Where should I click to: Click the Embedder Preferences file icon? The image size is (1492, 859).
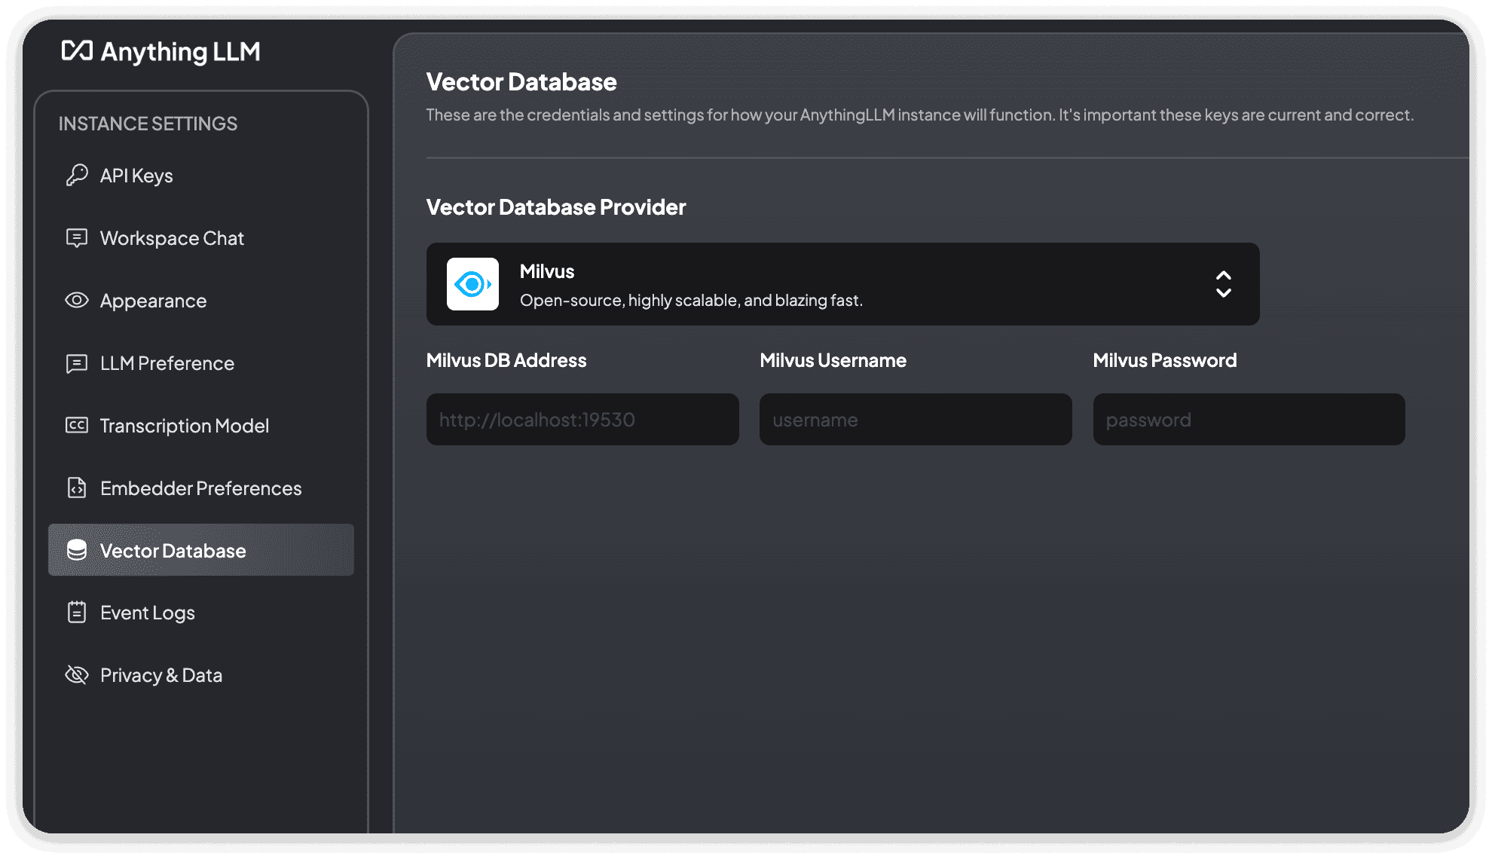point(77,488)
